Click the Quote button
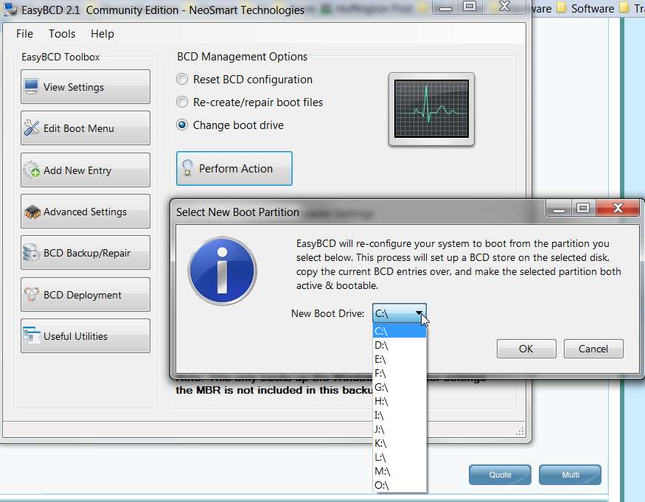Image resolution: width=645 pixels, height=502 pixels. tap(500, 475)
